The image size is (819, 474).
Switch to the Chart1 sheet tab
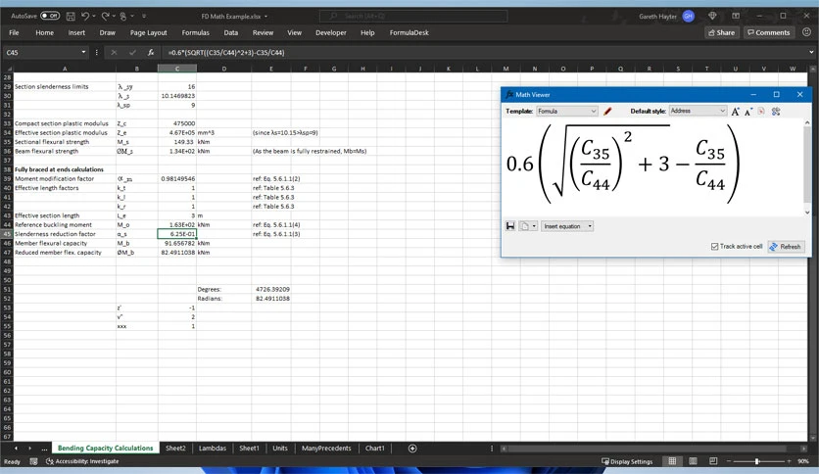click(x=374, y=448)
